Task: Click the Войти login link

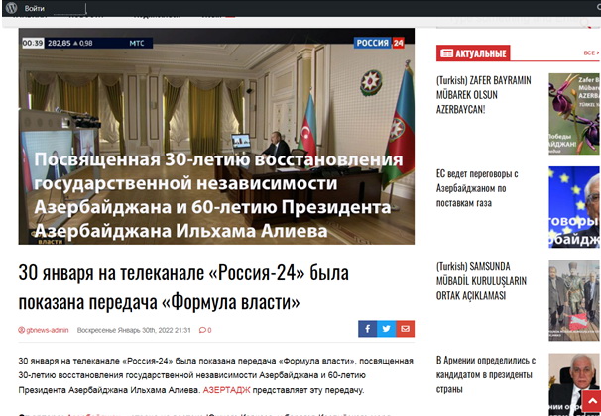Action: pyautogui.click(x=34, y=8)
